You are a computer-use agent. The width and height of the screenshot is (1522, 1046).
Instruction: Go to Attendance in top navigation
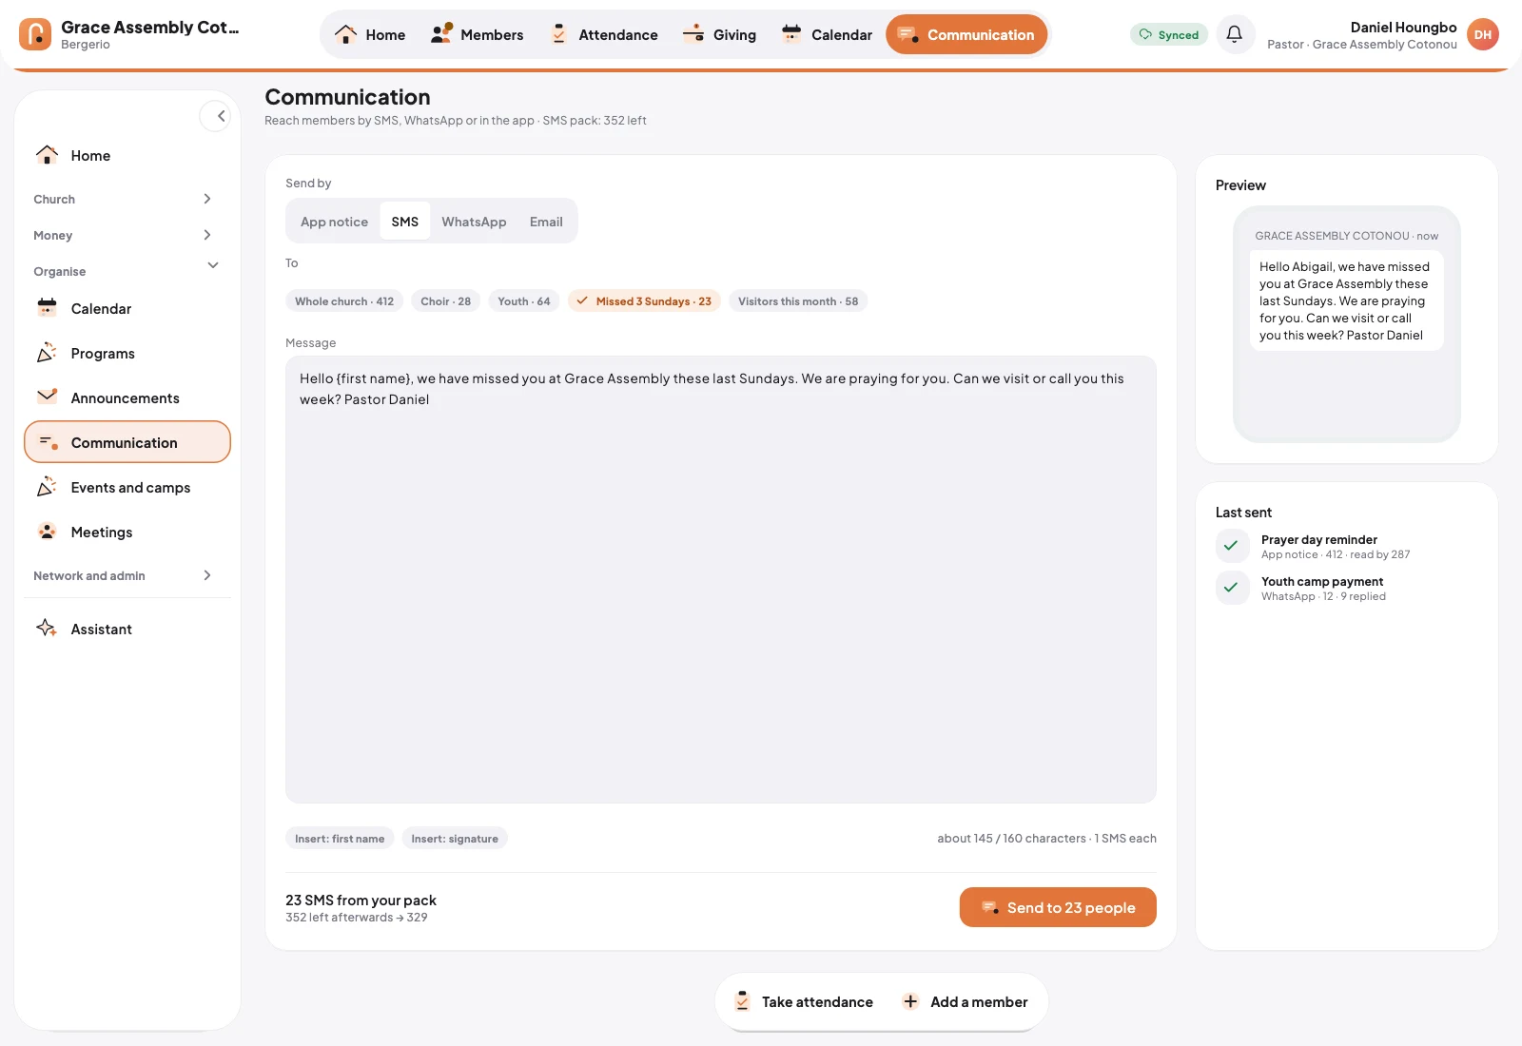[x=604, y=34]
